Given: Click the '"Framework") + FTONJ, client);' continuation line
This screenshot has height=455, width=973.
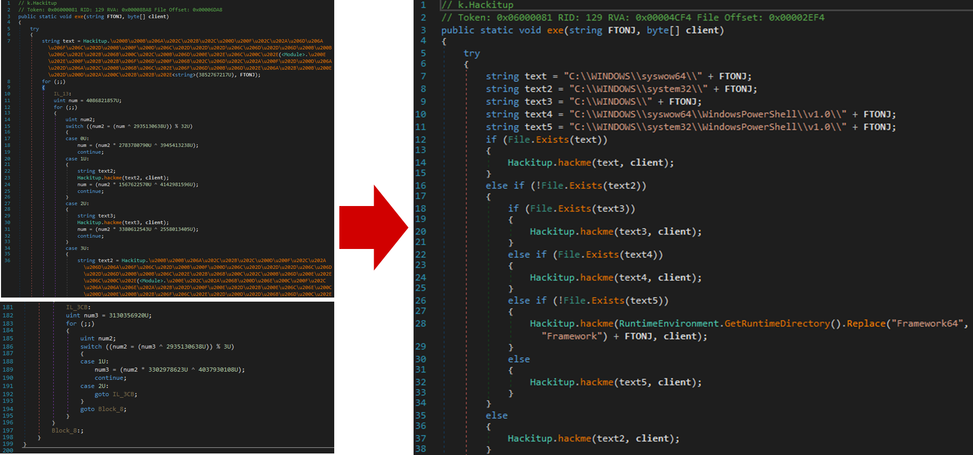Looking at the screenshot, I should point(624,336).
